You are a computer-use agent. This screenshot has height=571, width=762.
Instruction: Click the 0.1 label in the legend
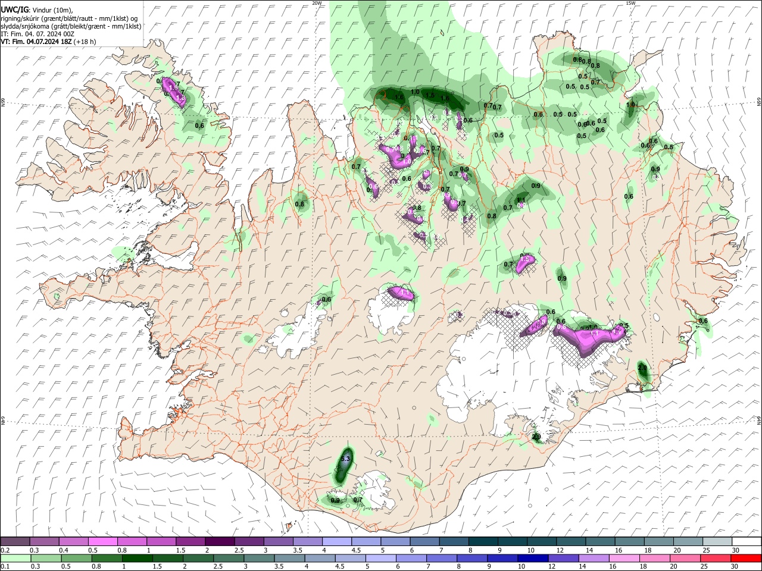pyautogui.click(x=5, y=566)
